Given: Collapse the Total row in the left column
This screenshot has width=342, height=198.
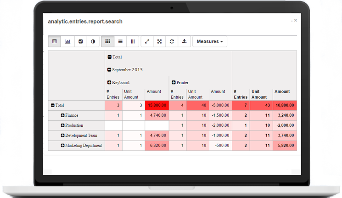Looking at the screenshot, I should (53, 105).
